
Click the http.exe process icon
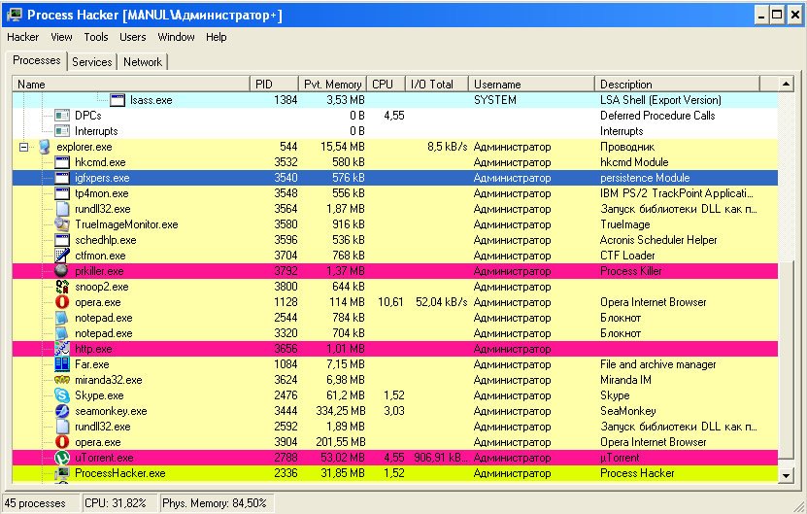click(62, 349)
